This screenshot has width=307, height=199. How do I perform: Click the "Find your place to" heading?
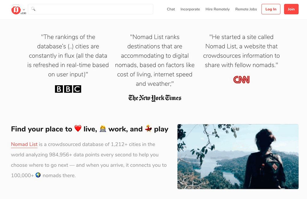90,129
